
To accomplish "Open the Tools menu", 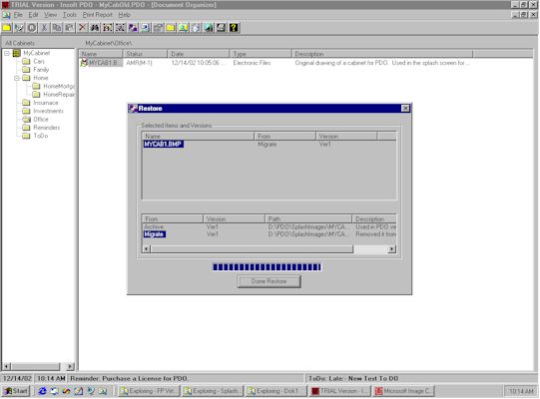I will [70, 15].
